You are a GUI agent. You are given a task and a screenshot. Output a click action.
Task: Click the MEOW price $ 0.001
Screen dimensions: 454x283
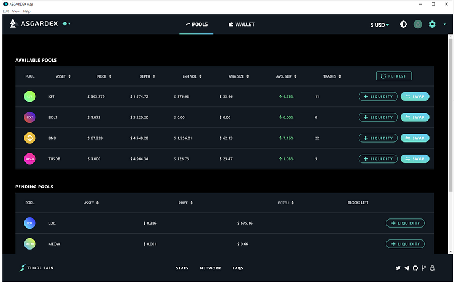[150, 244]
